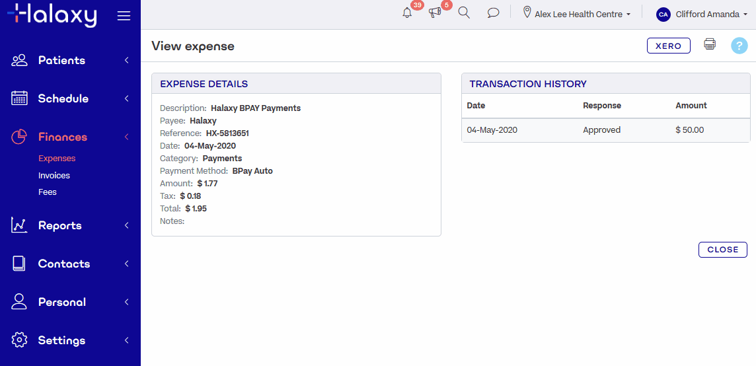Click the Schedule calendar icon
This screenshot has height=366, width=756.
pos(19,98)
